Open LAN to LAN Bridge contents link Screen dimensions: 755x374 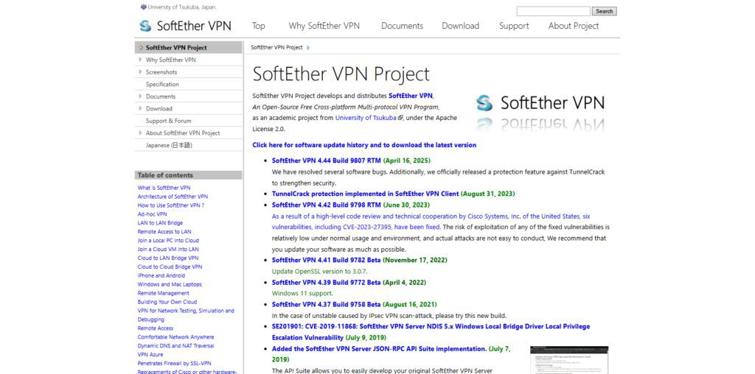tap(160, 223)
